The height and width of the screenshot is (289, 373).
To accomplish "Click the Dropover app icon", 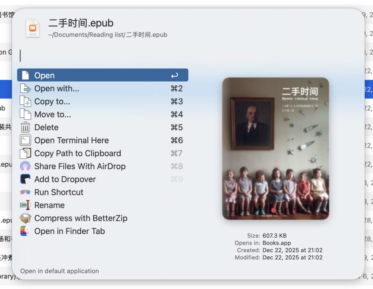I will click(25, 179).
